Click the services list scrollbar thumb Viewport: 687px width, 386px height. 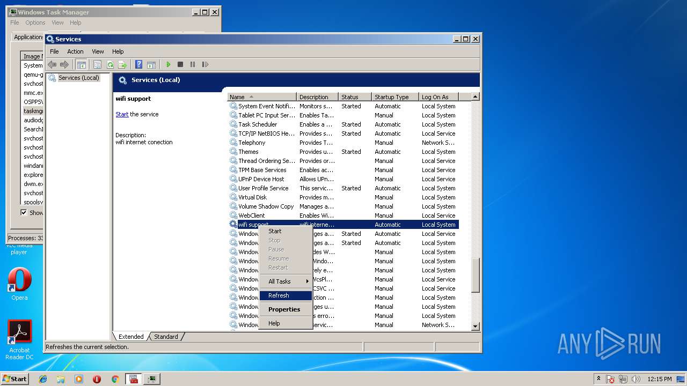coord(475,276)
